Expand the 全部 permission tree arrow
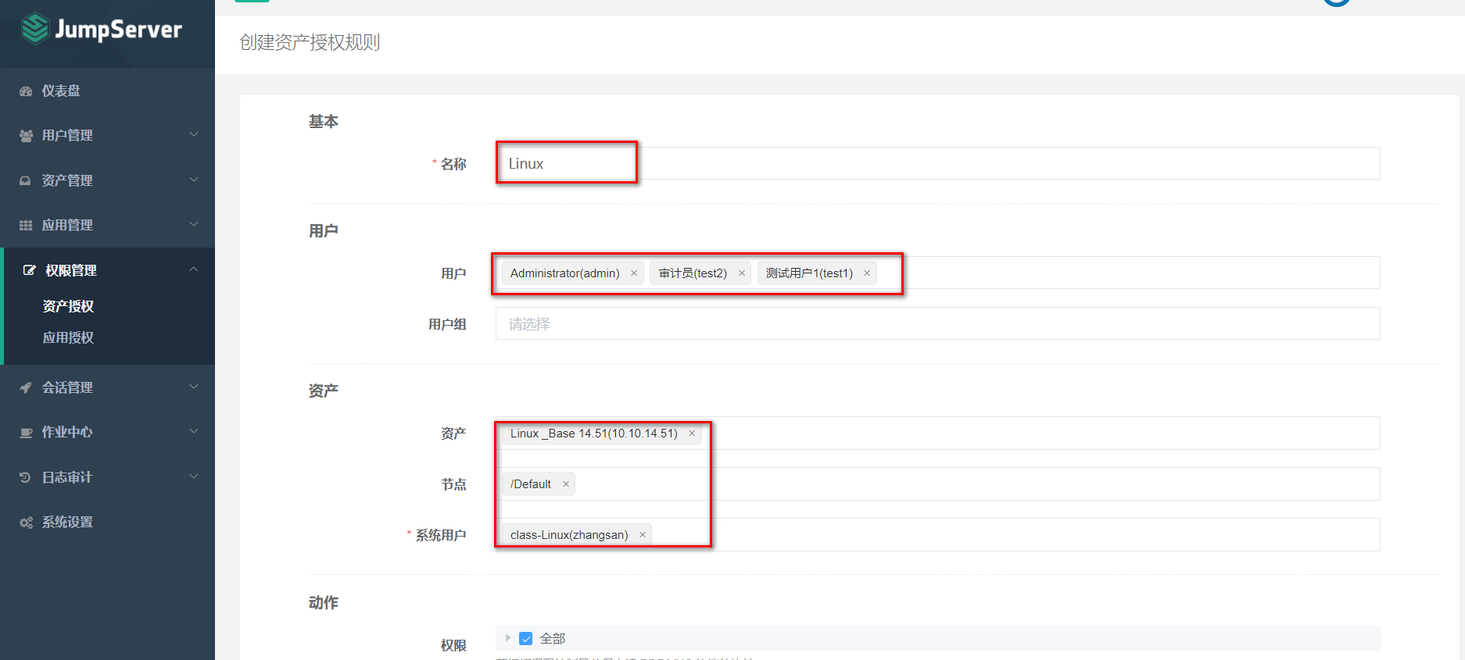 (x=507, y=638)
